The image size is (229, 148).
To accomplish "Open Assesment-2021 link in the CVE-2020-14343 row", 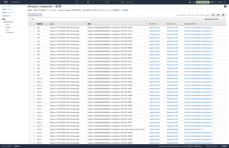I will pyautogui.click(x=172, y=68).
